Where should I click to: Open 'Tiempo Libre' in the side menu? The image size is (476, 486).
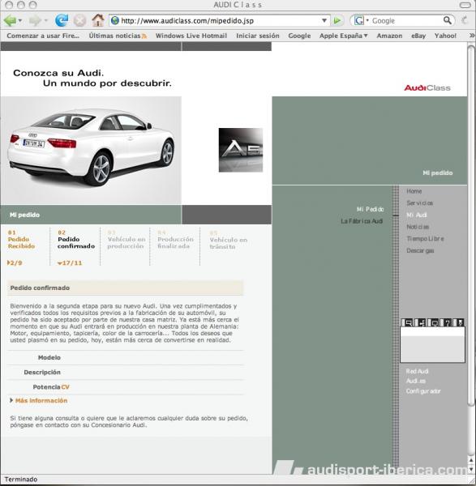pos(425,239)
